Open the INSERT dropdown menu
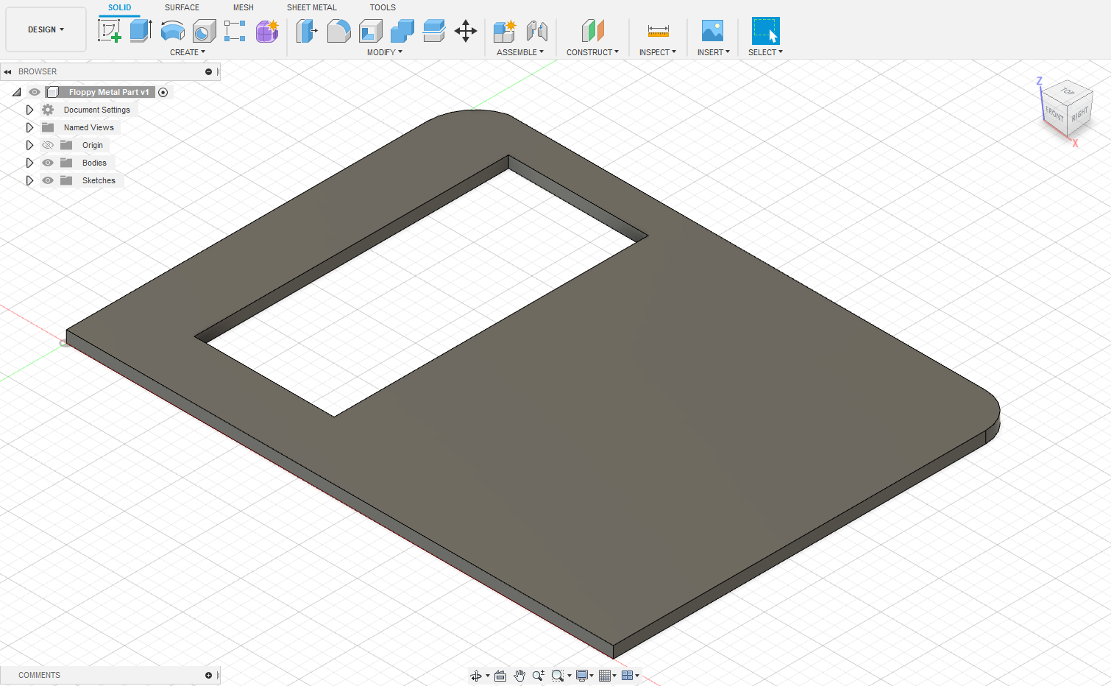 [713, 52]
